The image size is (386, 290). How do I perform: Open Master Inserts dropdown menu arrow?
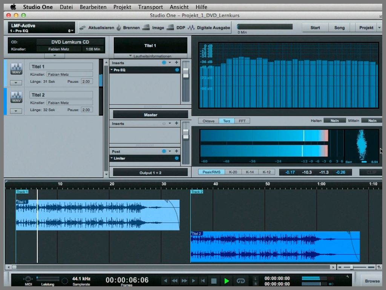[x=170, y=123]
